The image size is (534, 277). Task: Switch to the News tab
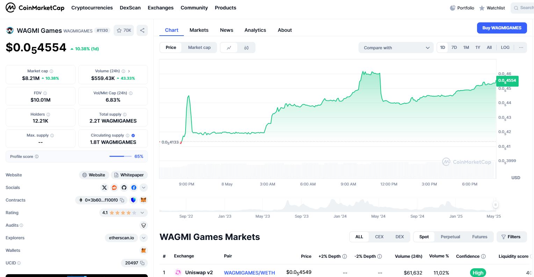(x=226, y=30)
